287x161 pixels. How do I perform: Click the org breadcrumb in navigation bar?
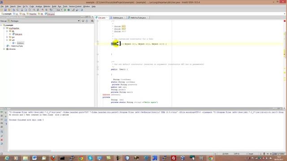tap(22, 14)
